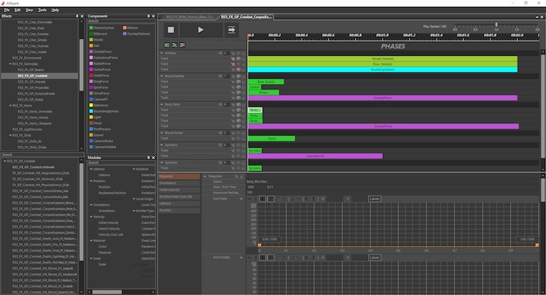Select the PostProcess component
This screenshot has width=546, height=295.
click(x=100, y=129)
